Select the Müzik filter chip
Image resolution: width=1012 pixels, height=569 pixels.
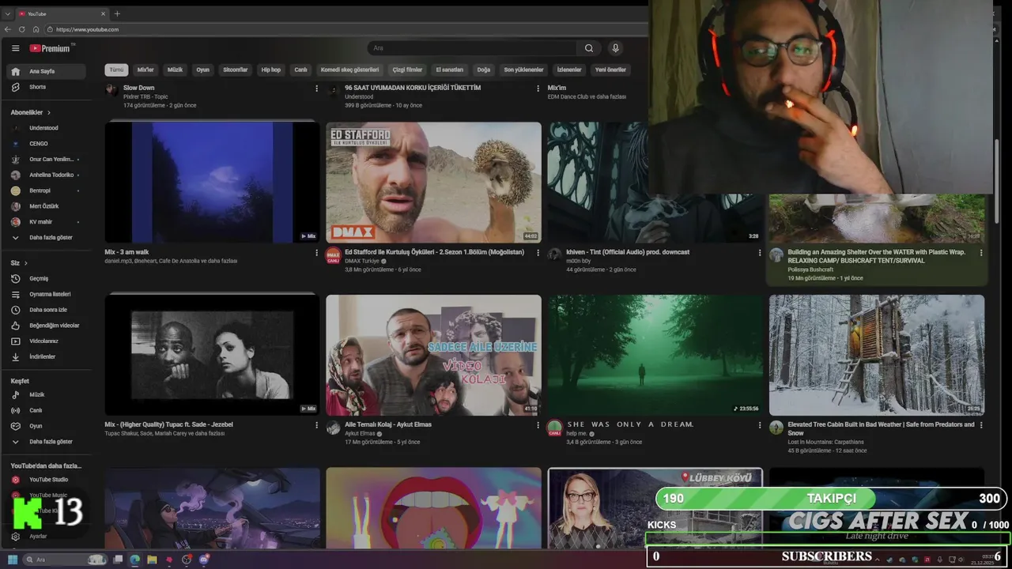pyautogui.click(x=175, y=70)
